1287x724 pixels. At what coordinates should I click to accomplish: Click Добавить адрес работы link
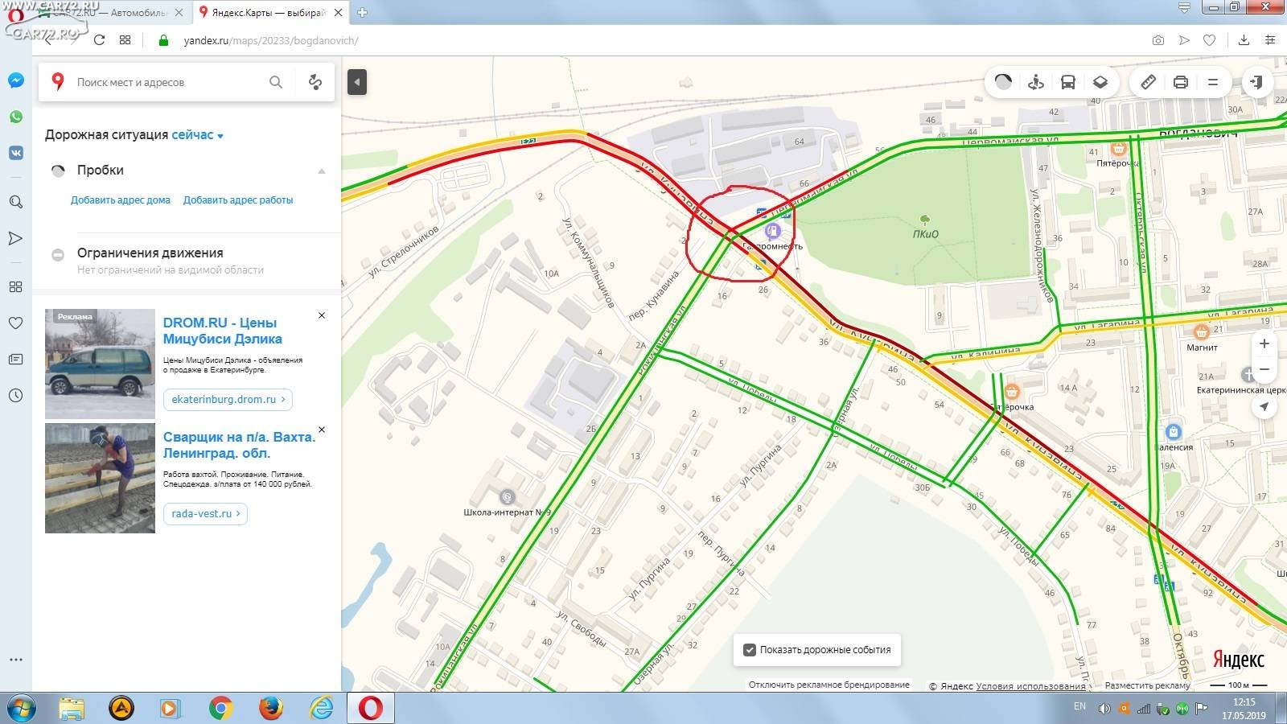238,200
